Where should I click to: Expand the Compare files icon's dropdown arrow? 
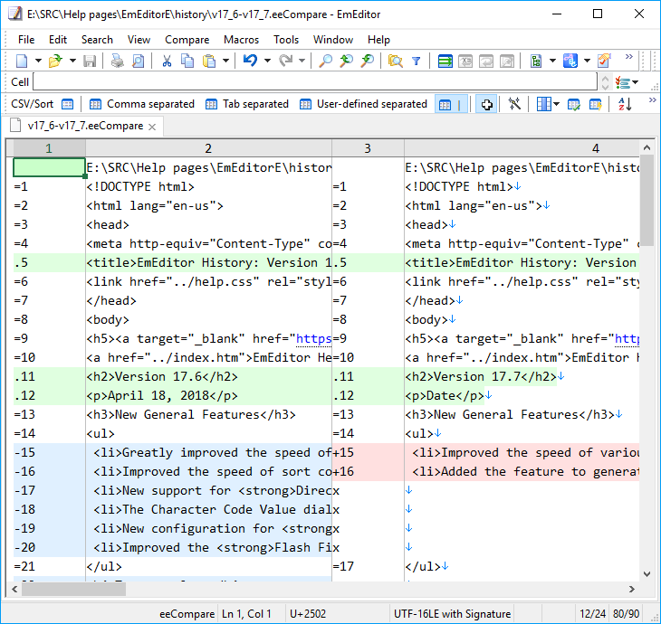tap(552, 61)
